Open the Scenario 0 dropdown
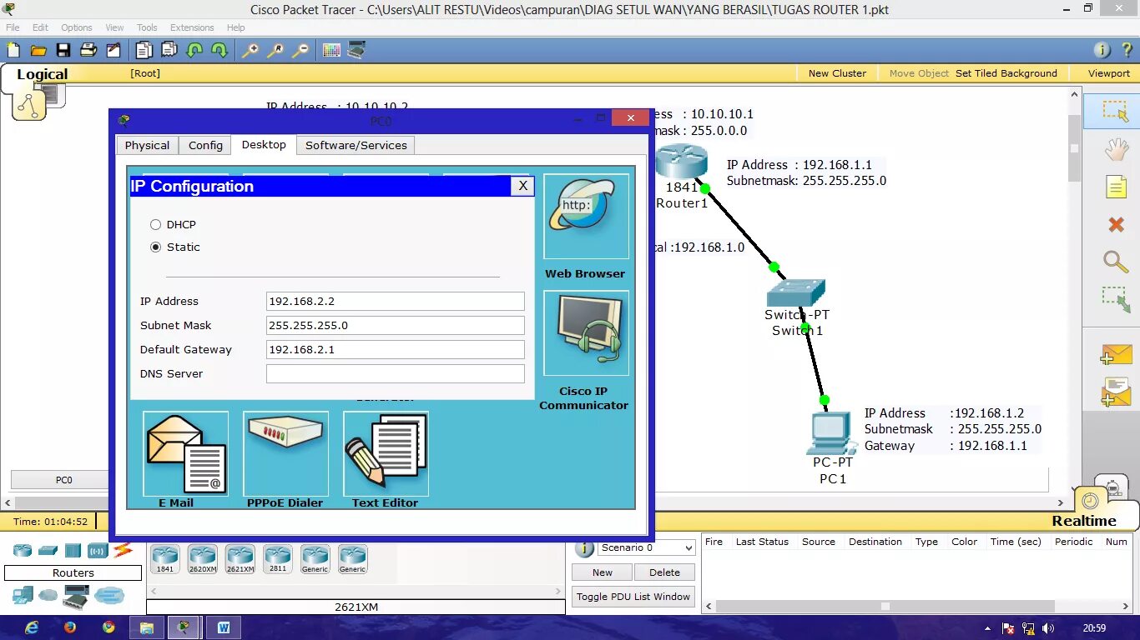The width and height of the screenshot is (1140, 640). pos(648,548)
